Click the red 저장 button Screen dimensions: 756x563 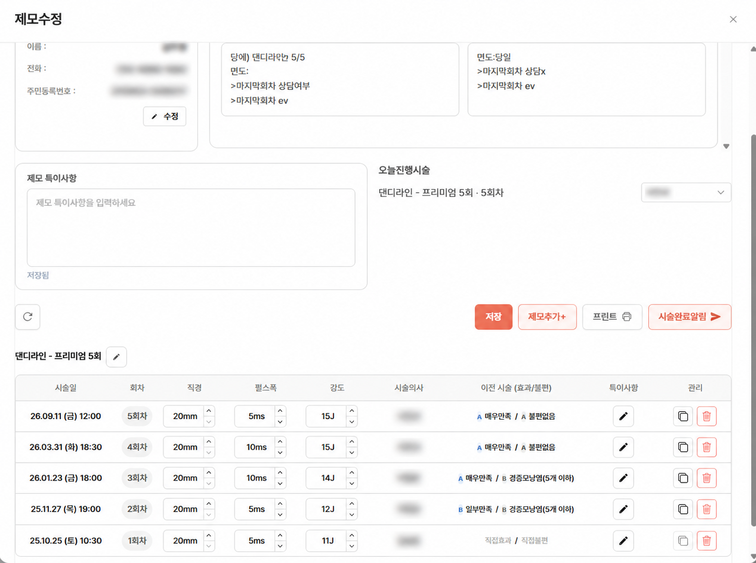tap(494, 317)
